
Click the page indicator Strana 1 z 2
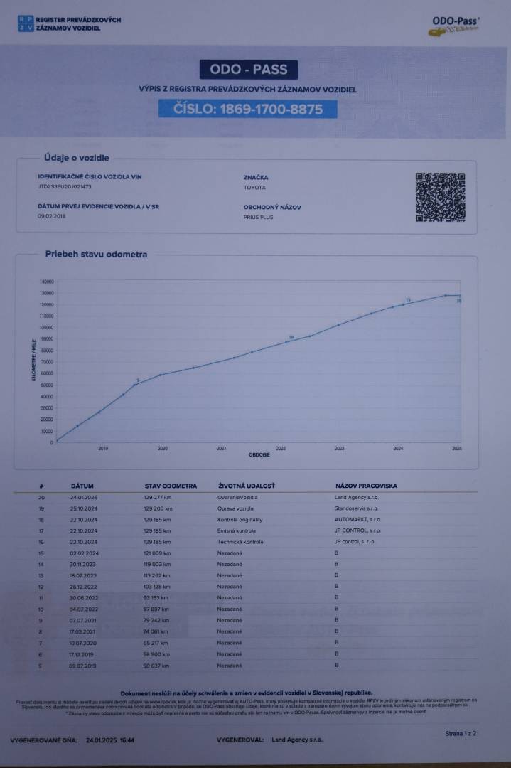[x=461, y=733]
